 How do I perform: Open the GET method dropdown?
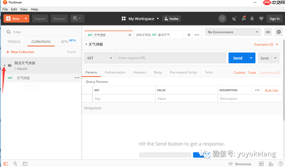coord(100,58)
